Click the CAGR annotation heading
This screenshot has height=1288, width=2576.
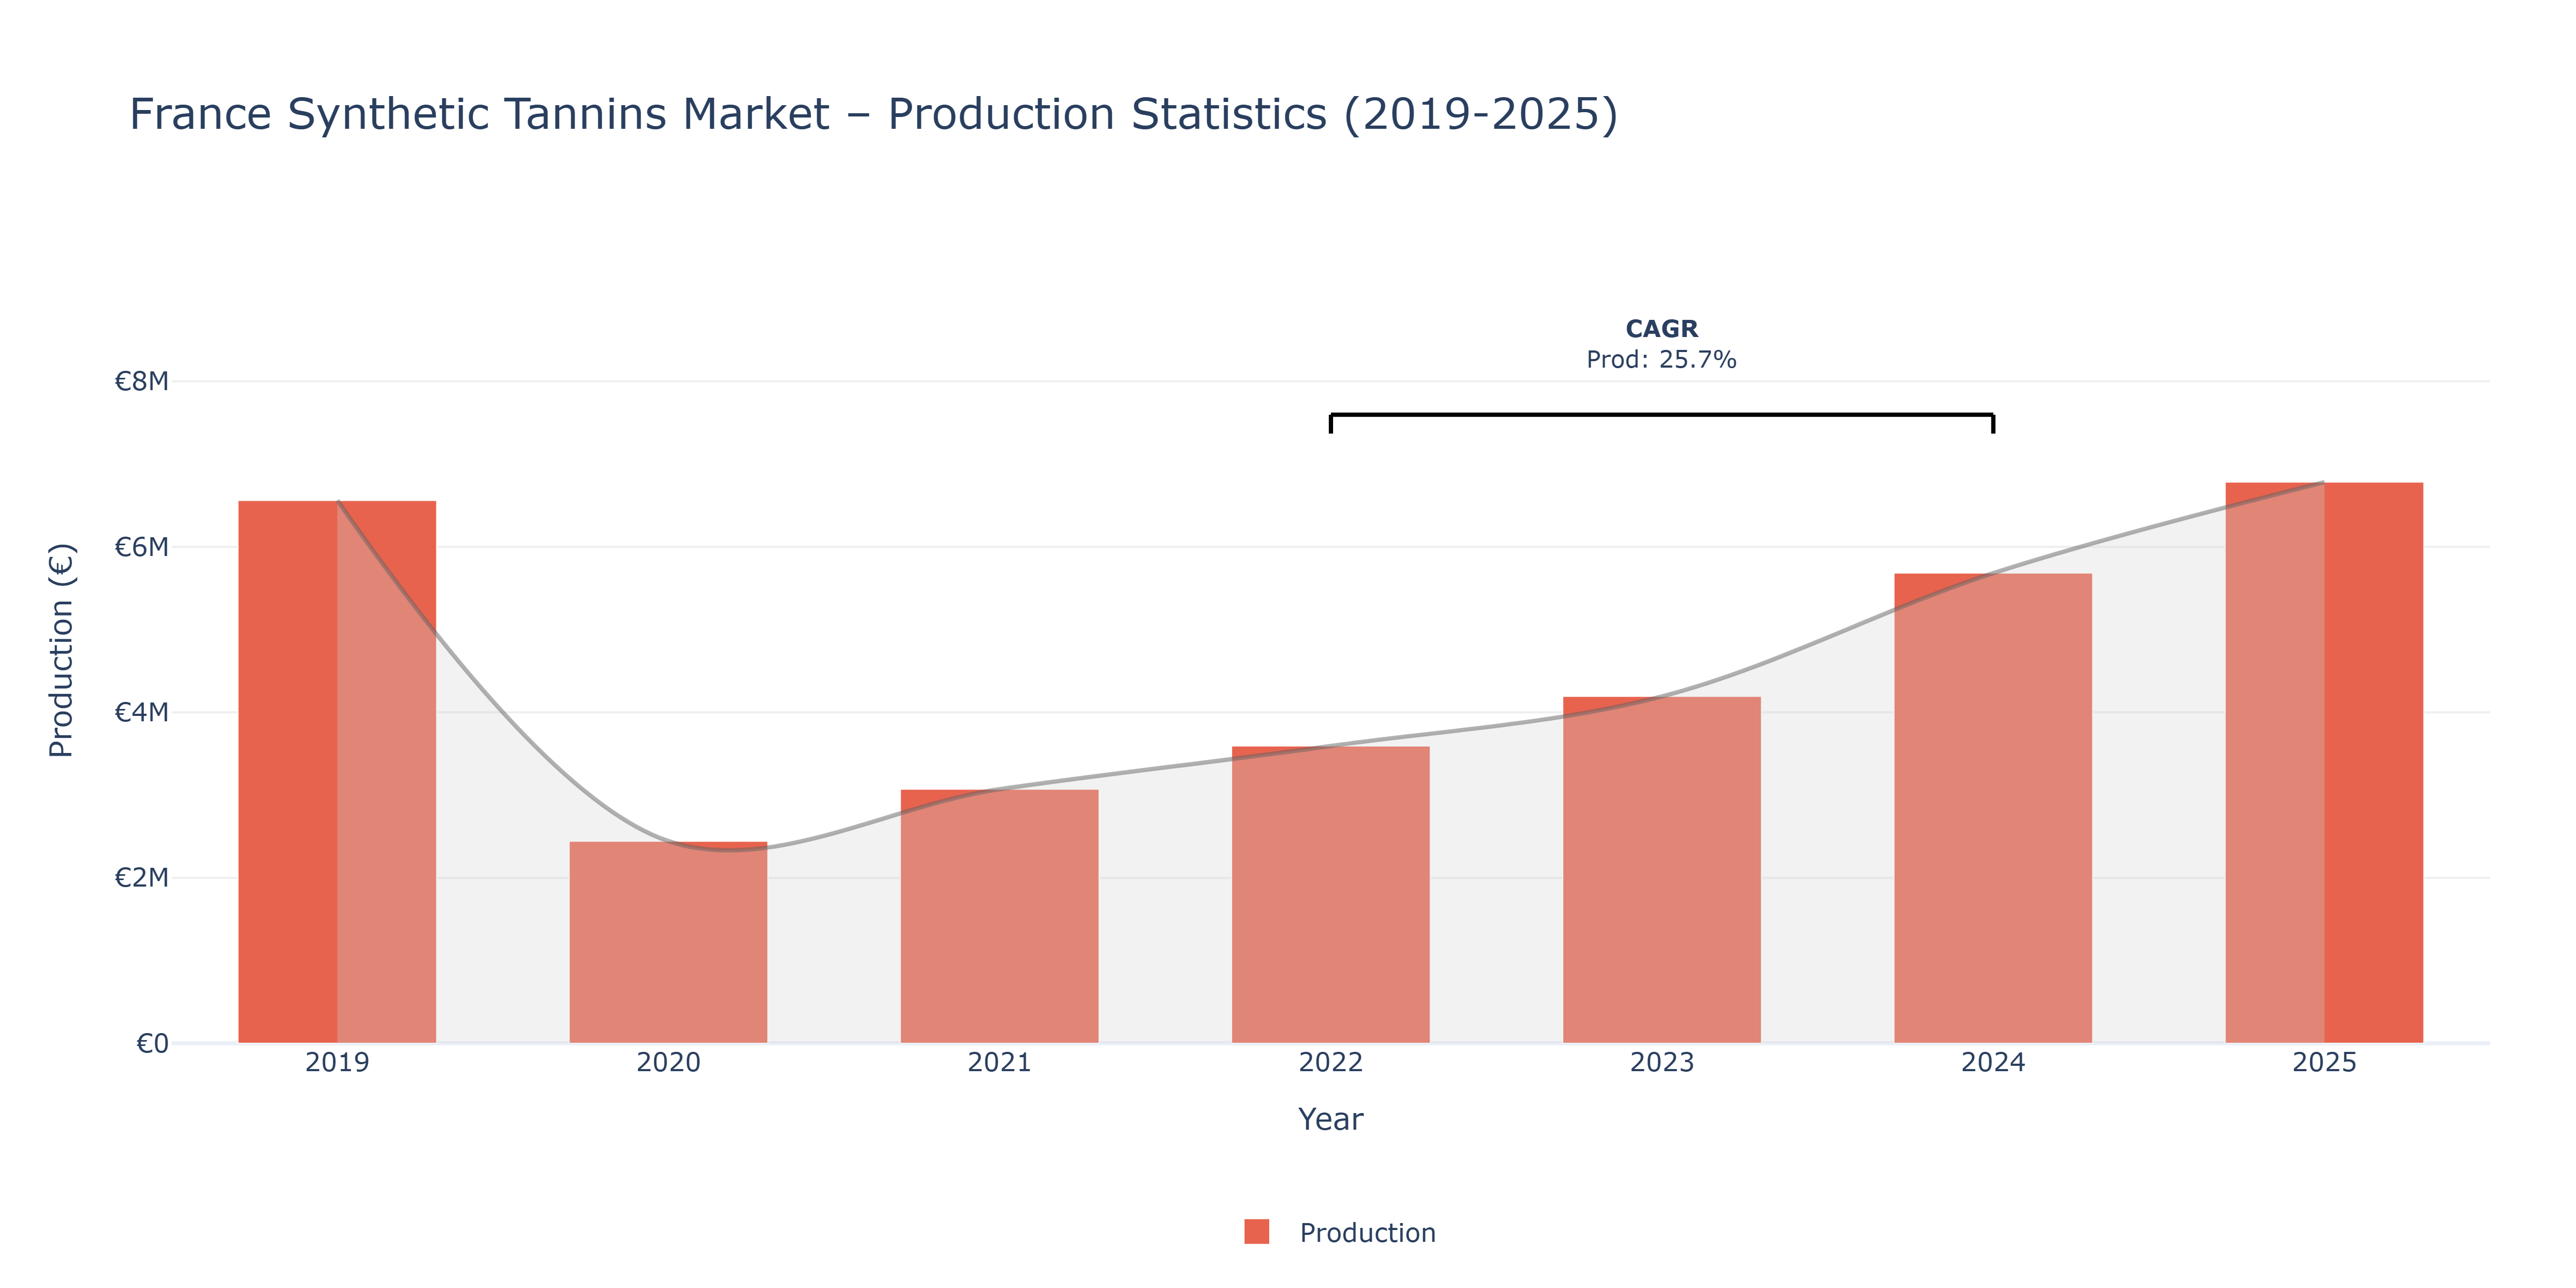(1661, 329)
